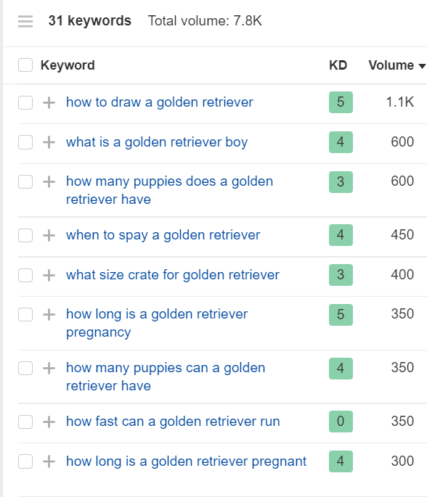Sort by Volume using the dropdown arrow

tap(422, 66)
